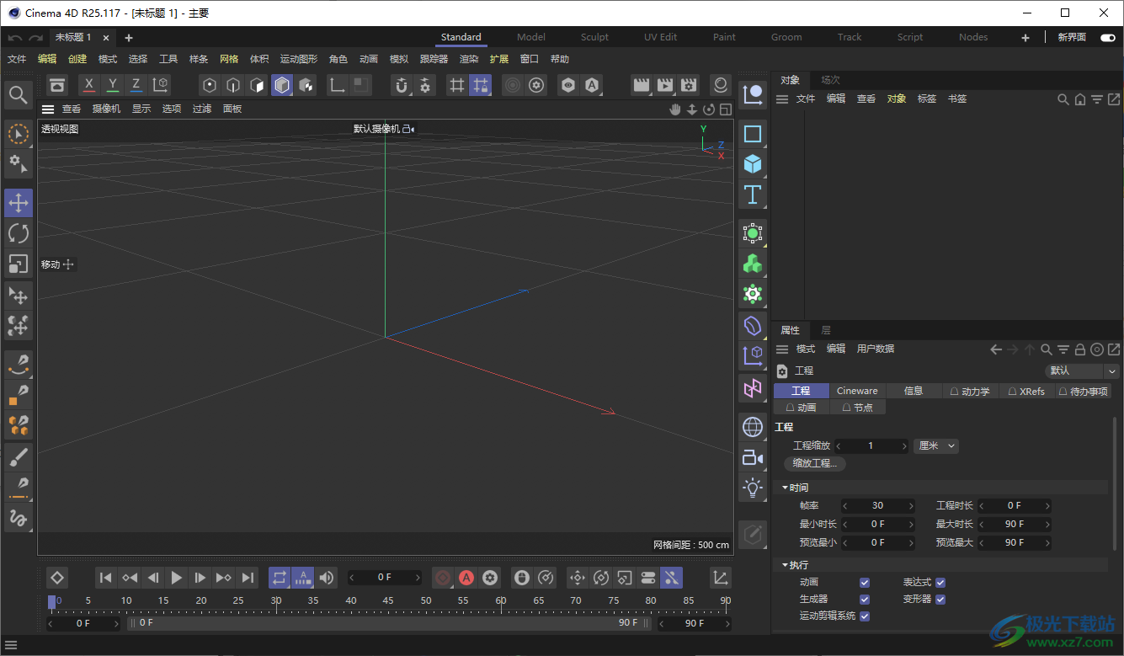This screenshot has width=1124, height=656.
Task: Select the Brush paint tool
Action: [19, 458]
